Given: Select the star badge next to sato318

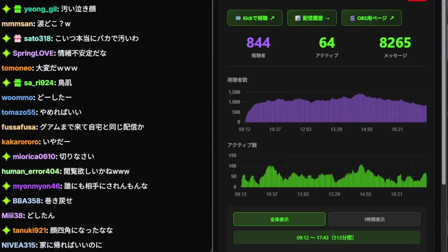Looking at the screenshot, I should point(6,38).
